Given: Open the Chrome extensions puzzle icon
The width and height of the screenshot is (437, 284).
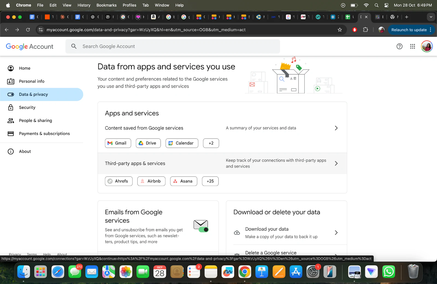Looking at the screenshot, I should (365, 30).
